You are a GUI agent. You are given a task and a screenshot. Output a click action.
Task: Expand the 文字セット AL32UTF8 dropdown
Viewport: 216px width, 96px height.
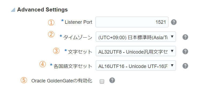pos(136,51)
